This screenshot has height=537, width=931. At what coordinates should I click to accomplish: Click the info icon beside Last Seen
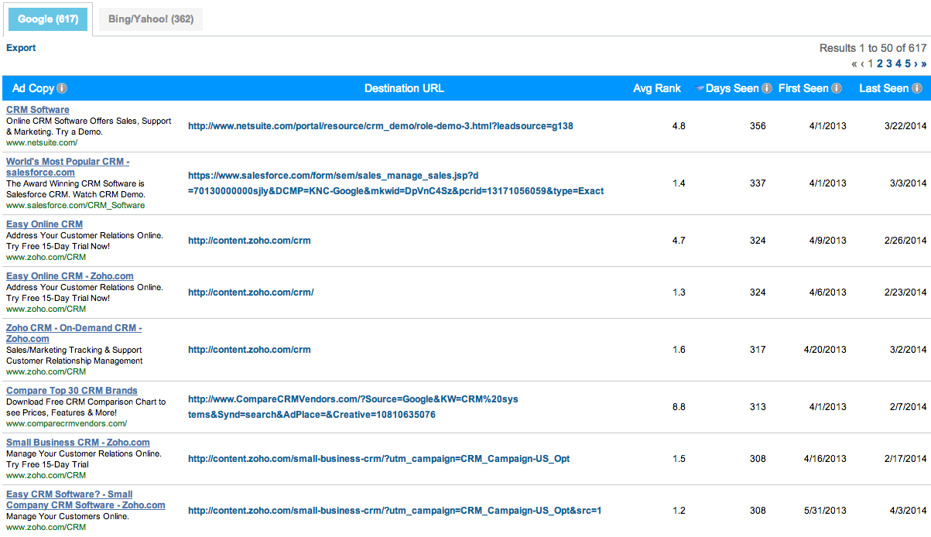point(917,88)
